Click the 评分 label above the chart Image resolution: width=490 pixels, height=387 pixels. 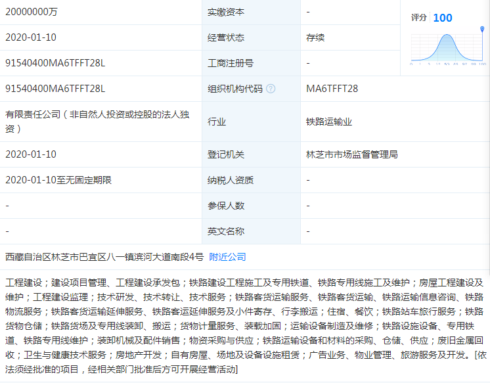[x=419, y=18]
